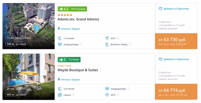Click 100 м до пляжа label
Screen dimensions: 201x103
(x=16, y=44)
